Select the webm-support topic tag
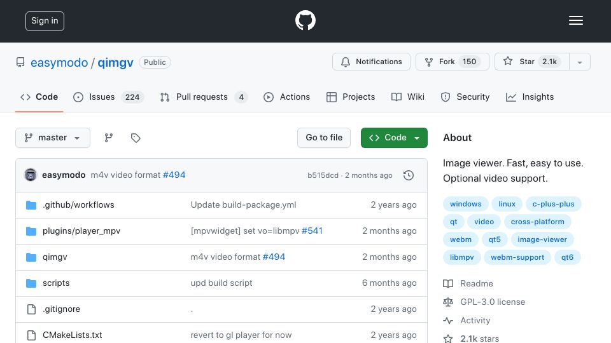 tap(517, 257)
